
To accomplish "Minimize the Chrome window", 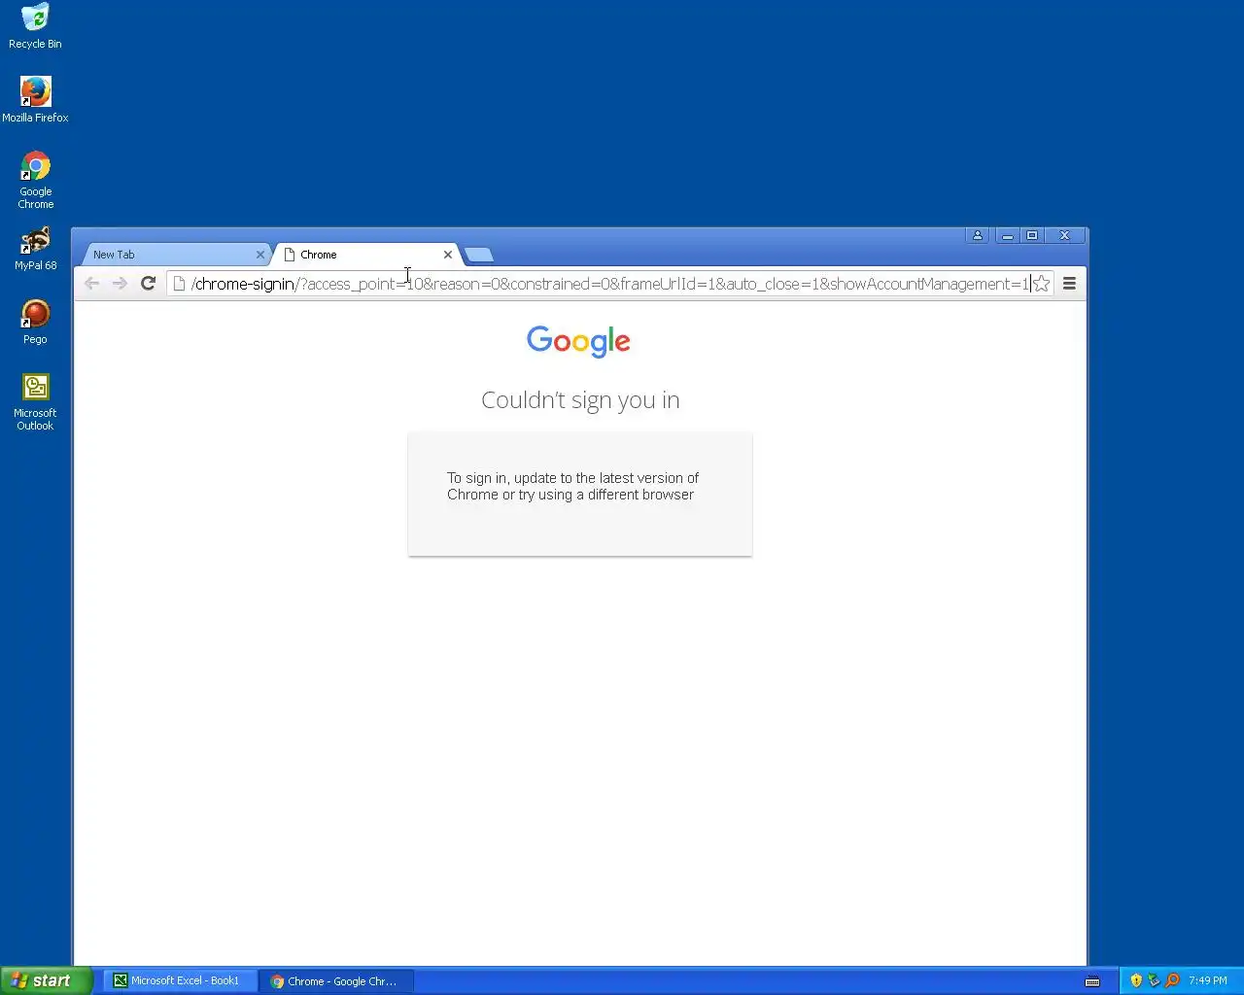I will coord(1007,235).
